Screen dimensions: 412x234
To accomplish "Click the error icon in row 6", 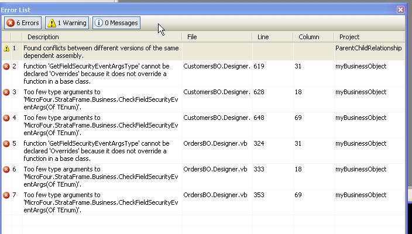I will (6, 170).
